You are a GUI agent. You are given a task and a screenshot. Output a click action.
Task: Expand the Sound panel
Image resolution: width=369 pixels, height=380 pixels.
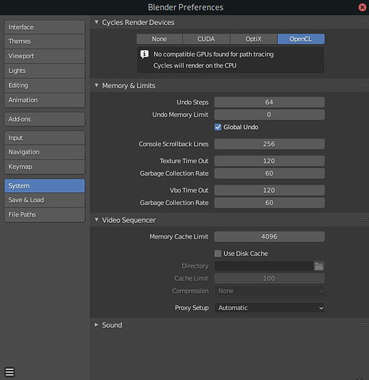tap(96, 325)
